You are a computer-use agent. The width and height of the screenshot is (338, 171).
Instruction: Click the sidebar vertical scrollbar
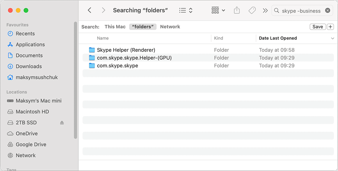click(x=75, y=80)
